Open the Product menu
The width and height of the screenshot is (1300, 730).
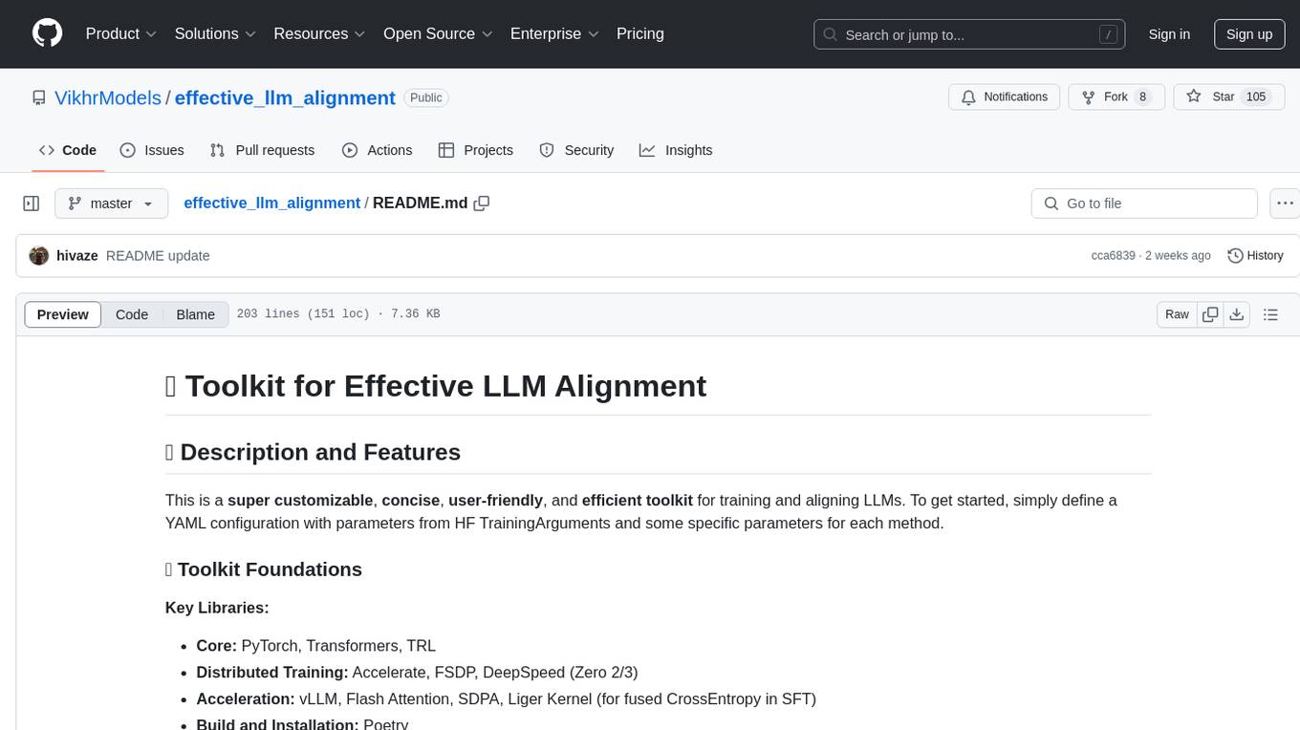[121, 33]
